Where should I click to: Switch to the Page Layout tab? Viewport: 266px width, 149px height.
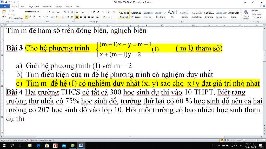point(34,6)
